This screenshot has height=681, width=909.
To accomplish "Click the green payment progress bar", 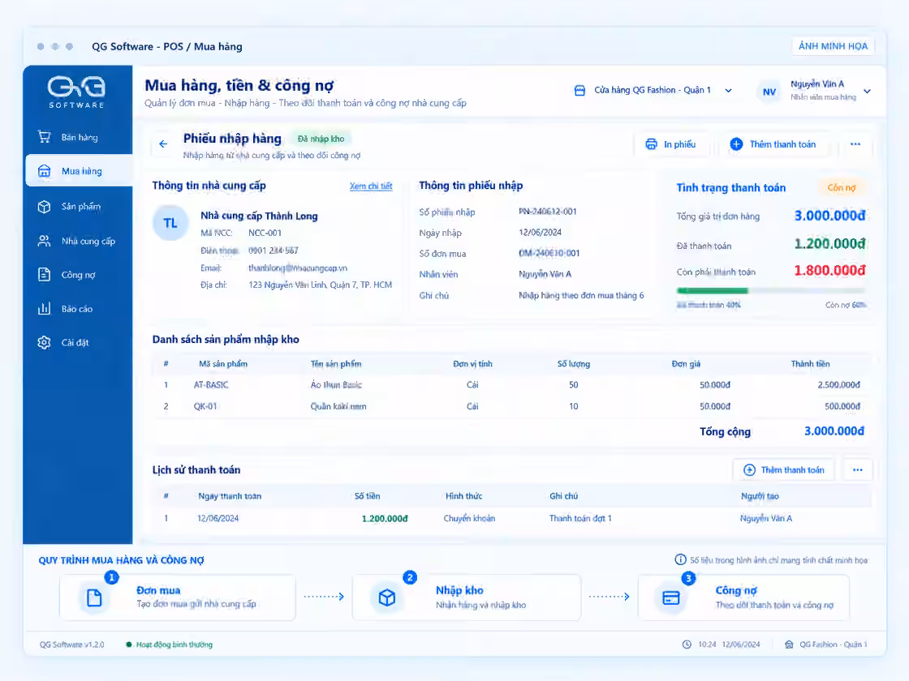I will click(713, 291).
